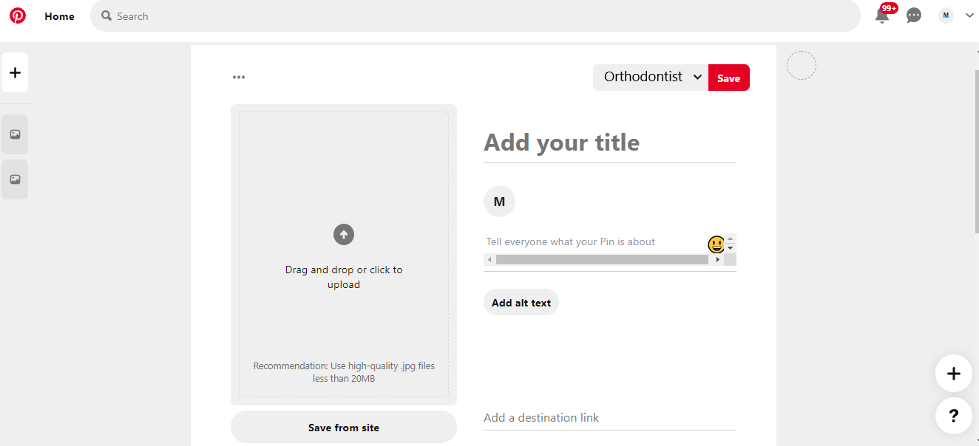This screenshot has height=446, width=979.
Task: Click the Add your title field
Action: point(561,143)
